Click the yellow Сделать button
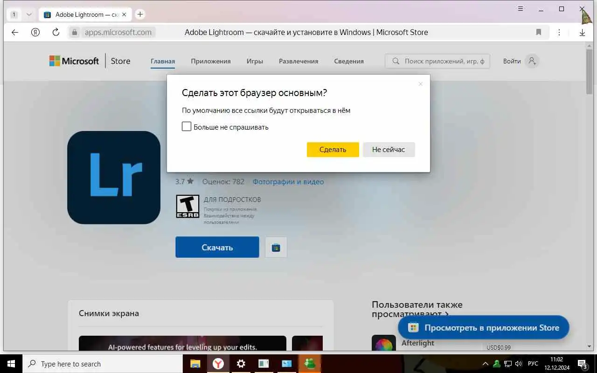 (333, 150)
